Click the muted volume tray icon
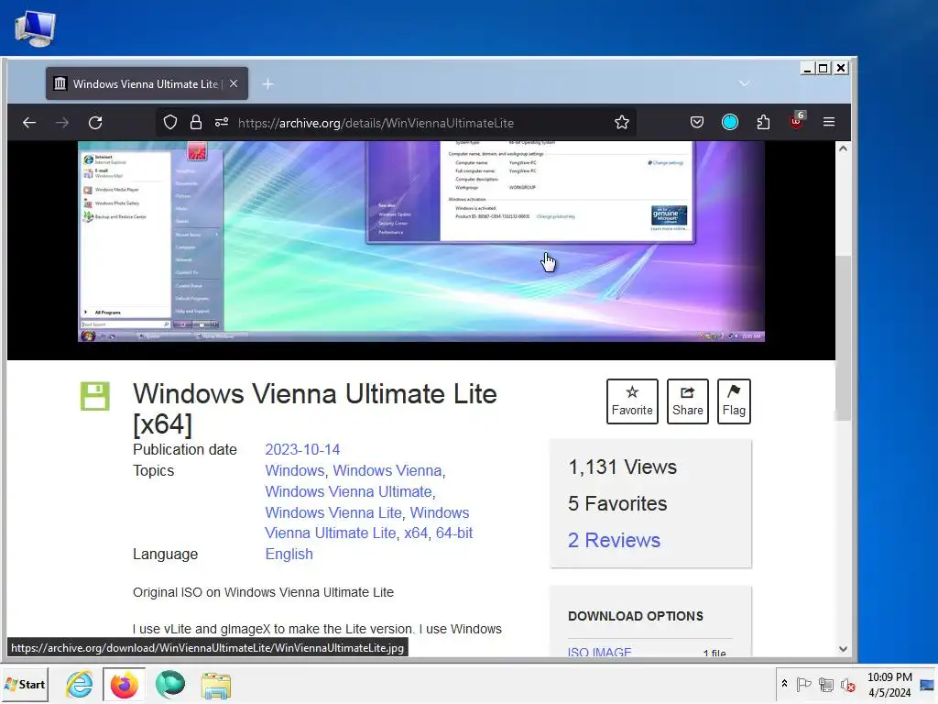The width and height of the screenshot is (938, 704). 847,685
